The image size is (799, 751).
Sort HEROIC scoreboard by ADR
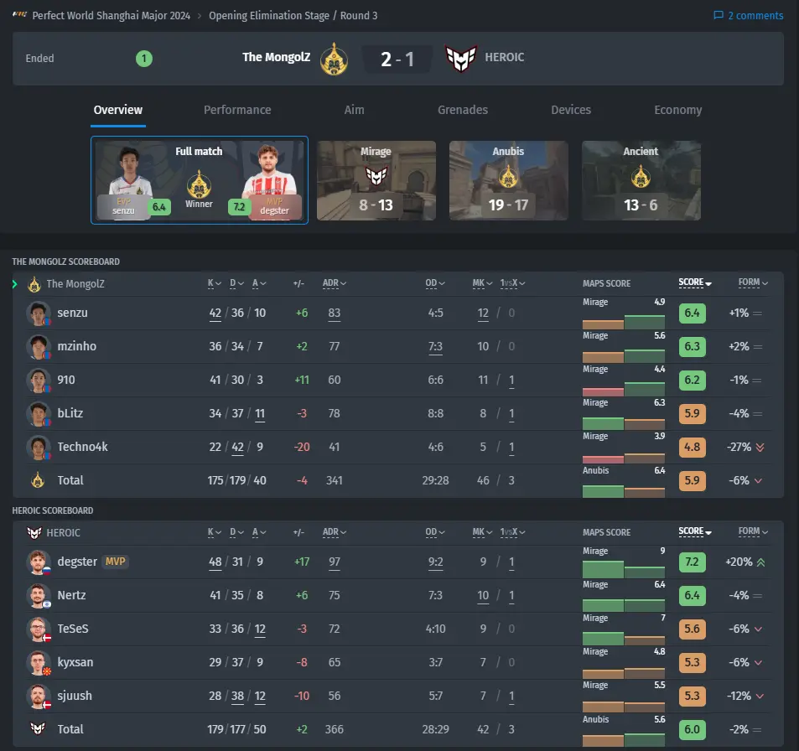coord(335,532)
